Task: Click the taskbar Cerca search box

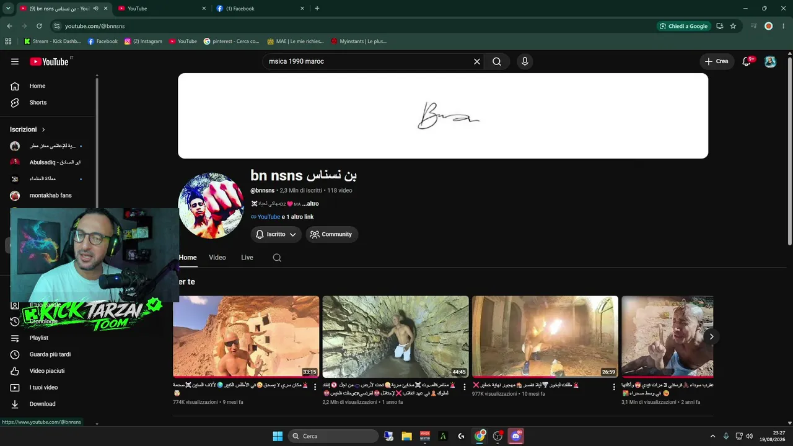Action: [x=334, y=436]
